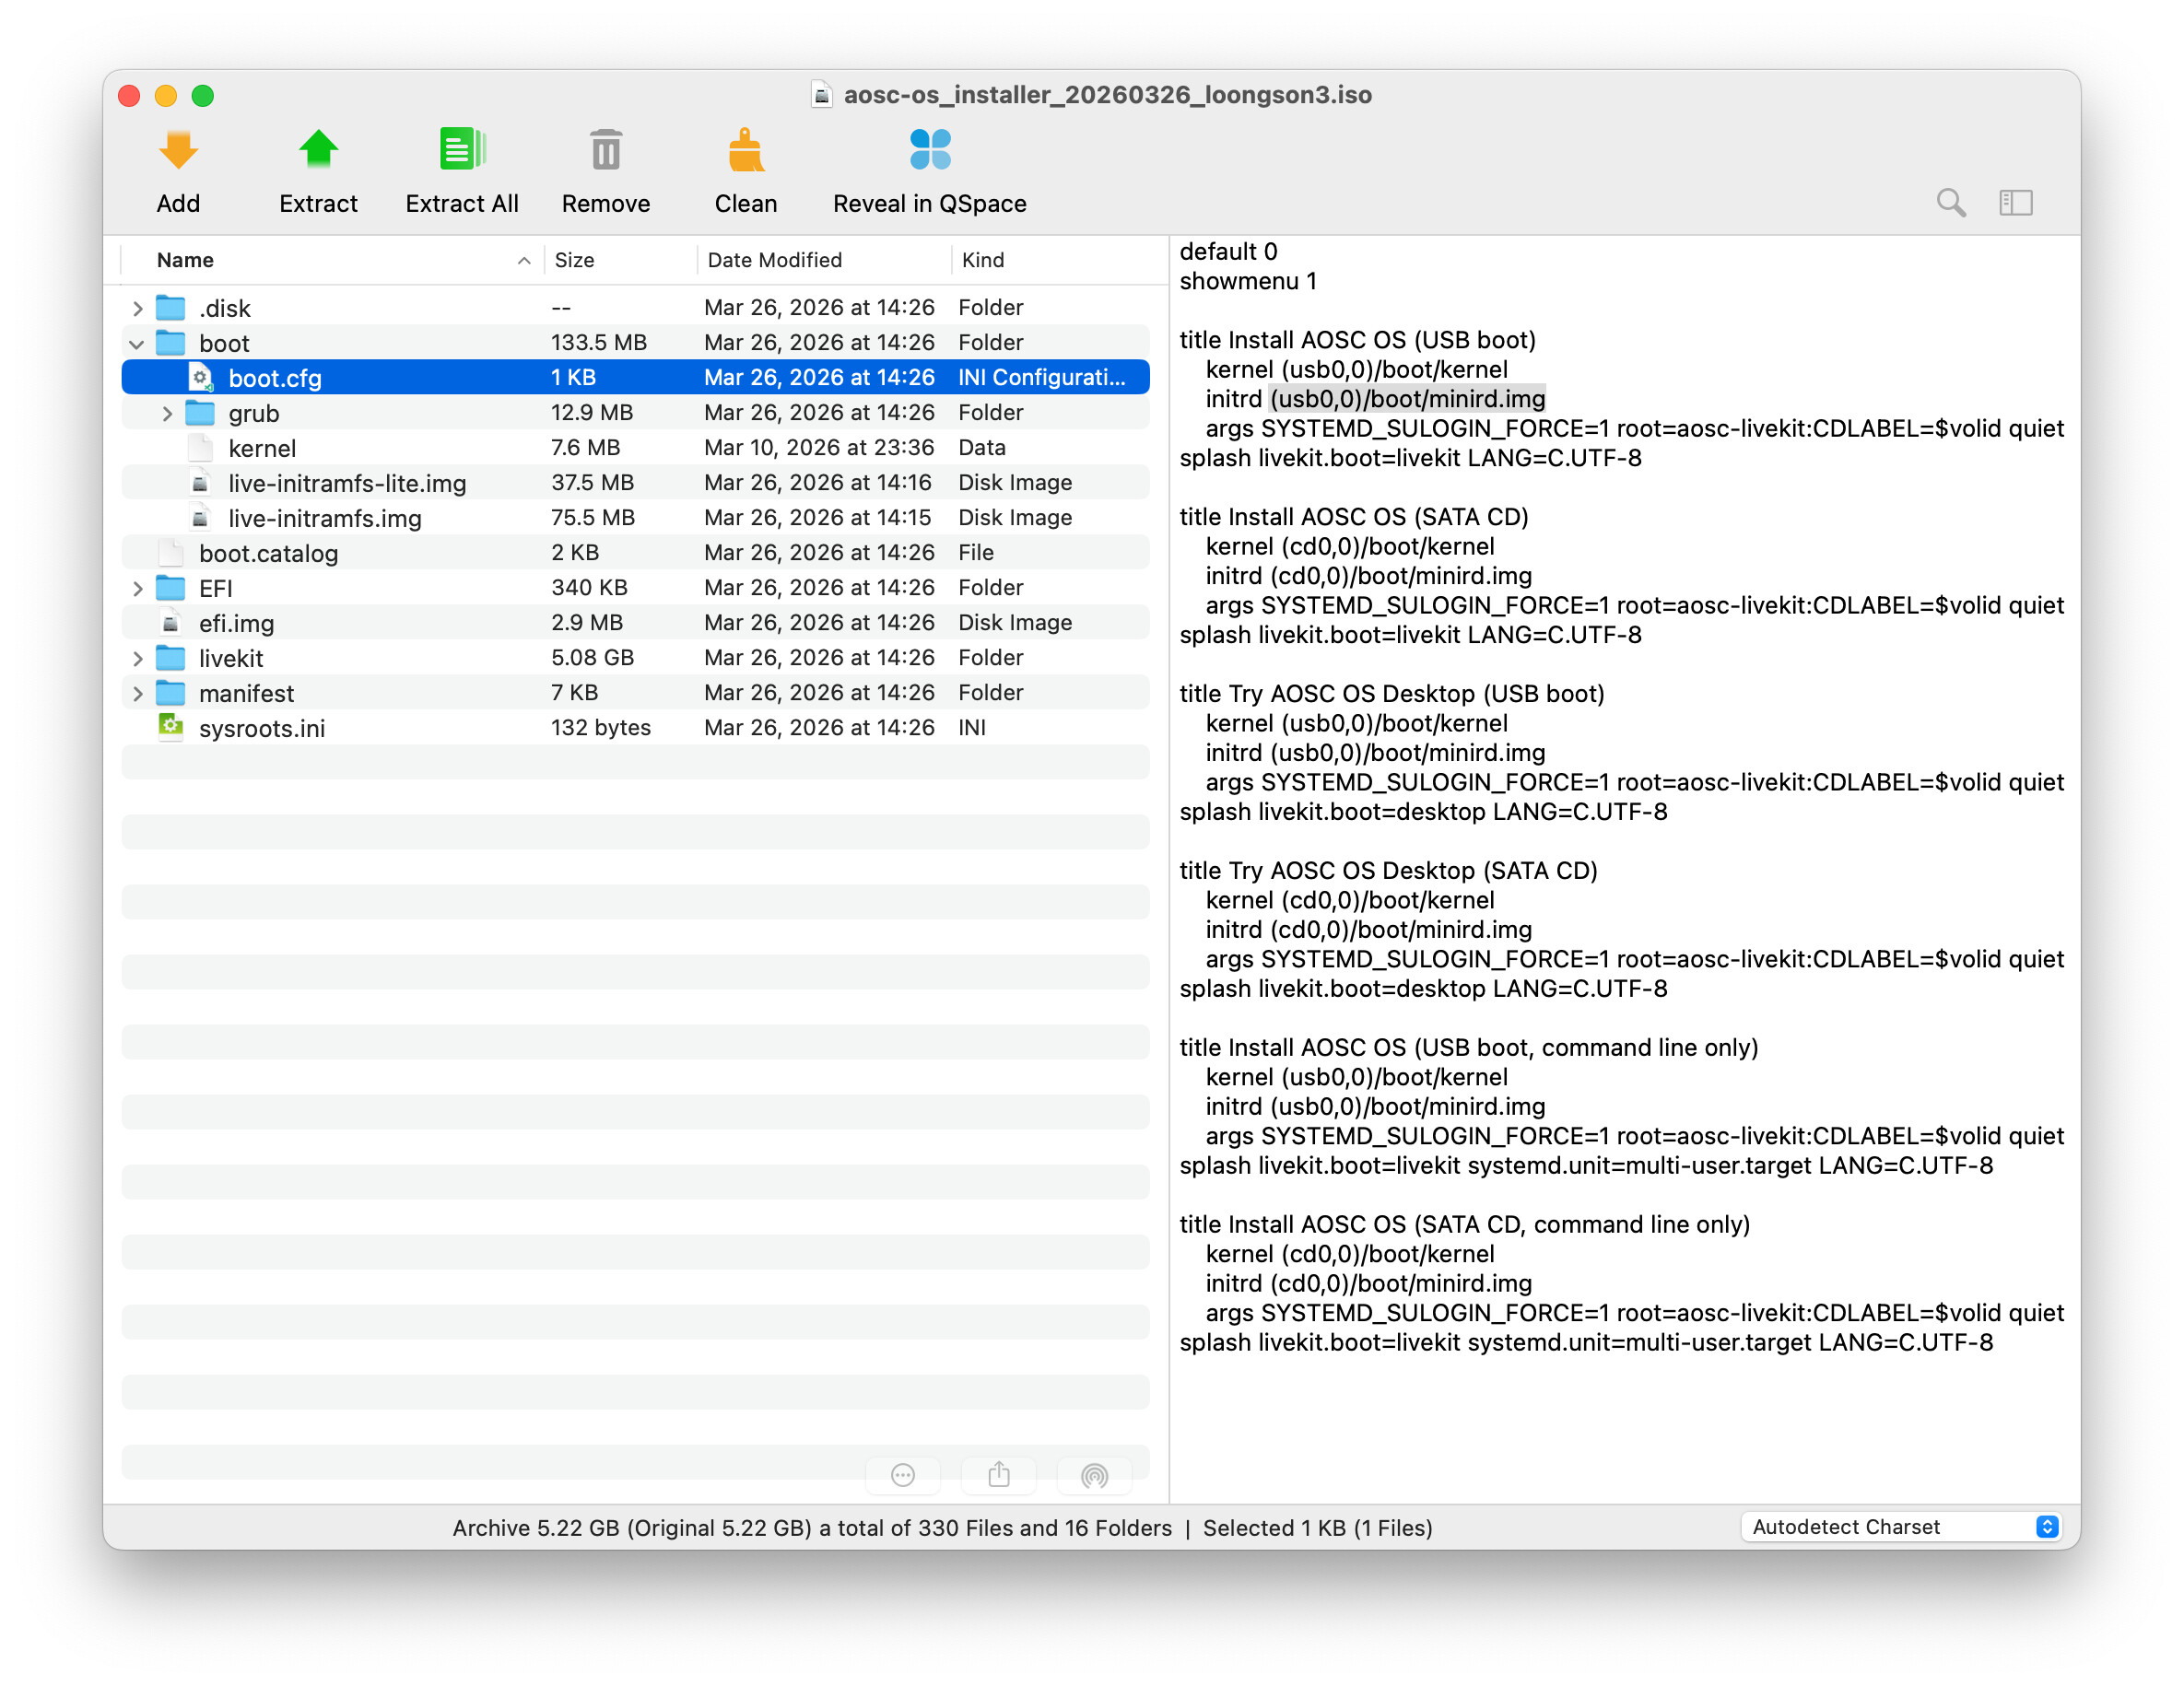Sort by the Name column header
The image size is (2184, 1686).
(x=186, y=261)
